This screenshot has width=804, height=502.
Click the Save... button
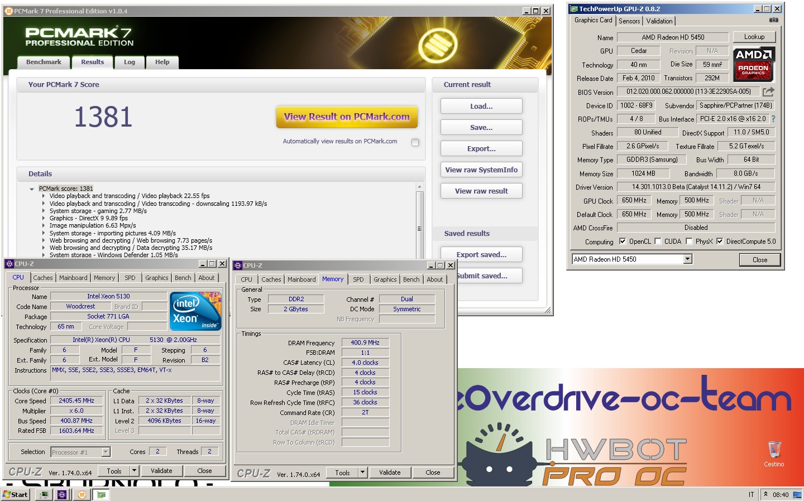pyautogui.click(x=481, y=127)
